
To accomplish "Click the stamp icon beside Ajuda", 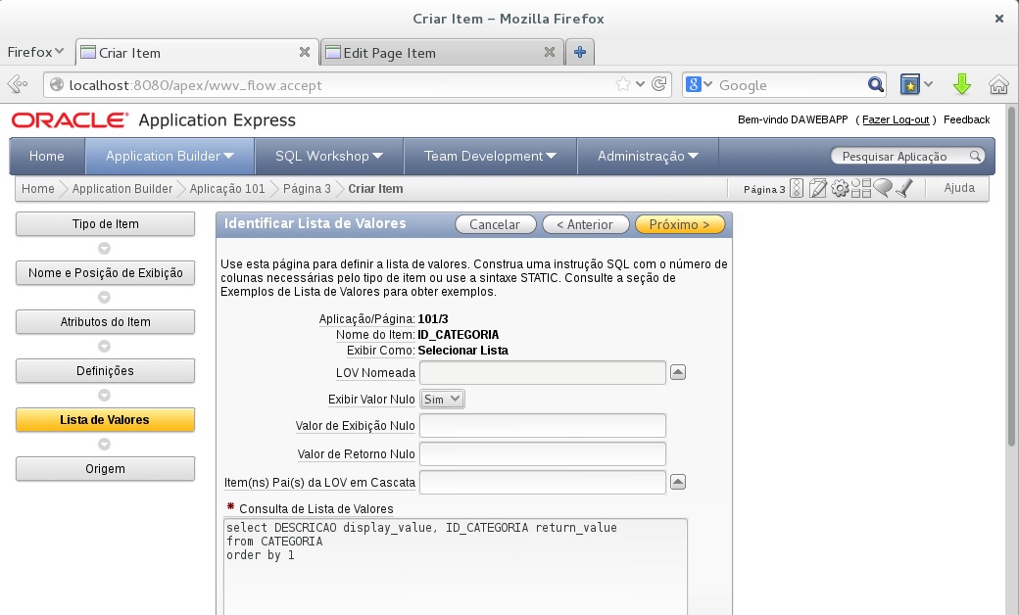I will click(x=904, y=188).
